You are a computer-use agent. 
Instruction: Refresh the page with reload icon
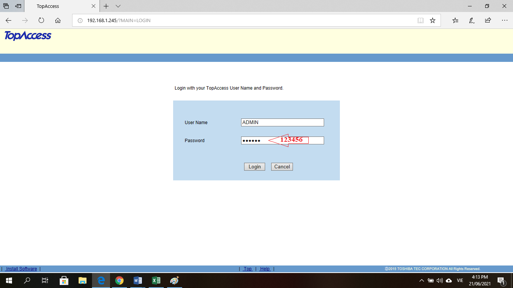tap(41, 21)
